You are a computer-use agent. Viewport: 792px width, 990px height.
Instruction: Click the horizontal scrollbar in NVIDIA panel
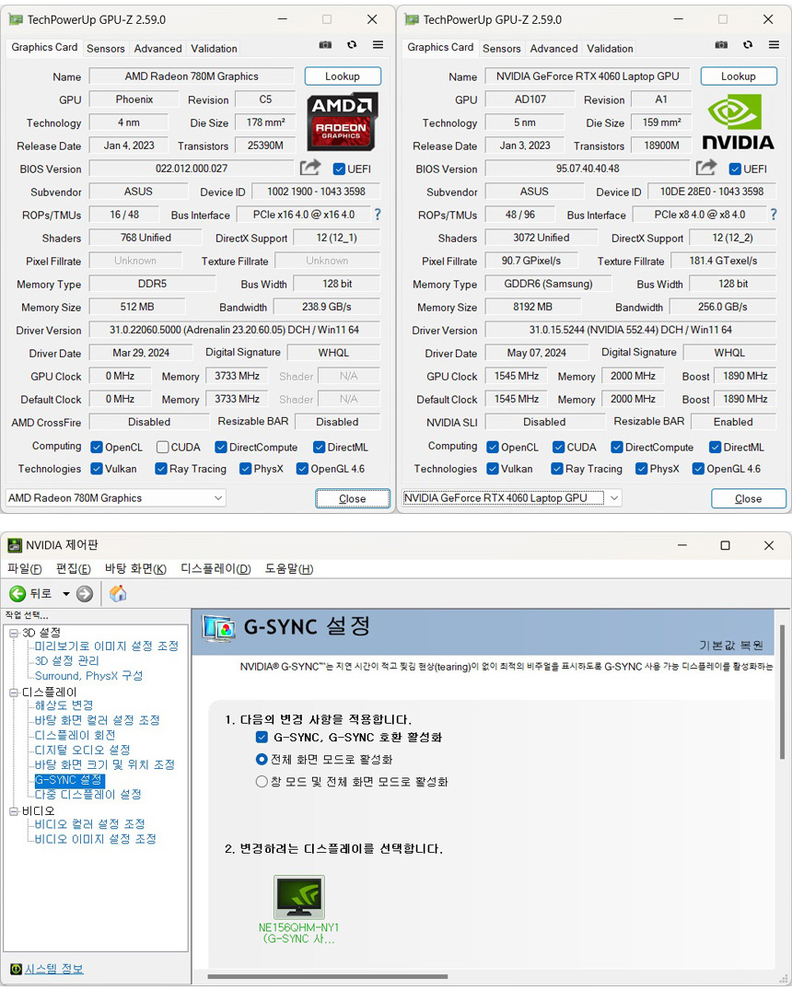(328, 977)
